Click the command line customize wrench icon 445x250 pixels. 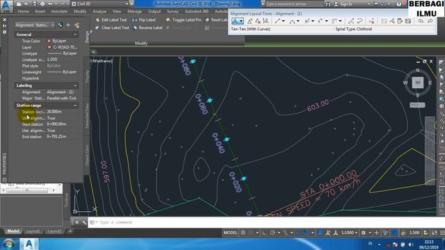pyautogui.click(x=84, y=222)
